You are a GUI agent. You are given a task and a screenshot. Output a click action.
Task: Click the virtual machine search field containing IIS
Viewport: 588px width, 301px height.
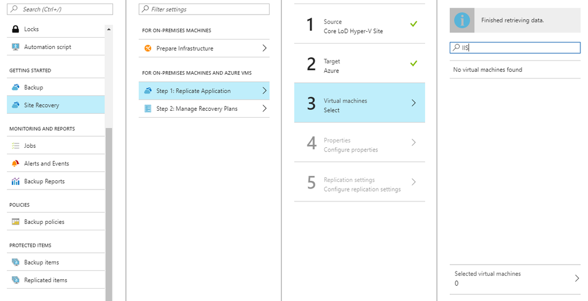515,48
